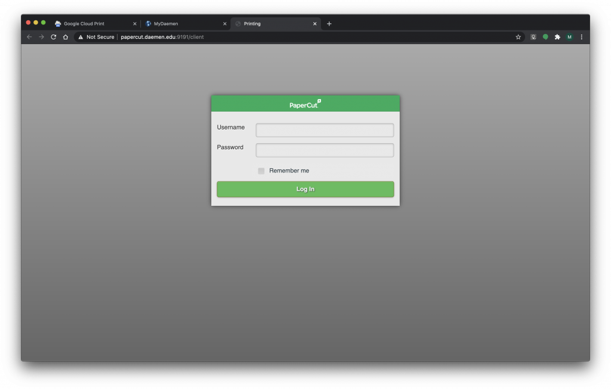Click the green Log In button

tap(305, 189)
